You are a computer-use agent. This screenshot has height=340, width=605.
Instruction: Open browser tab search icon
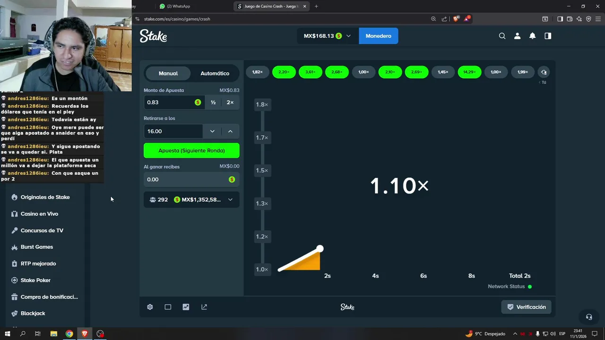[x=545, y=19]
